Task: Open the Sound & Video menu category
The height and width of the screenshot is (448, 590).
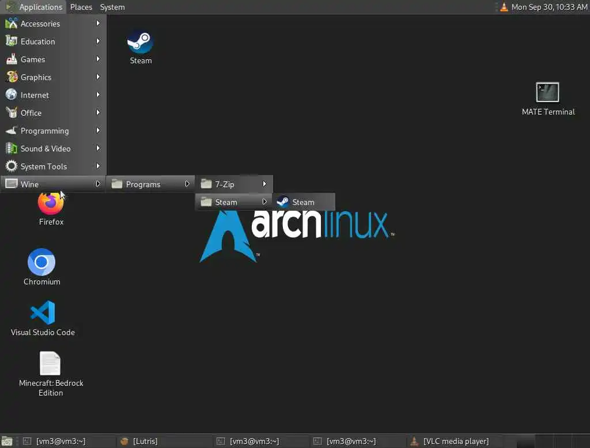Action: (53, 149)
